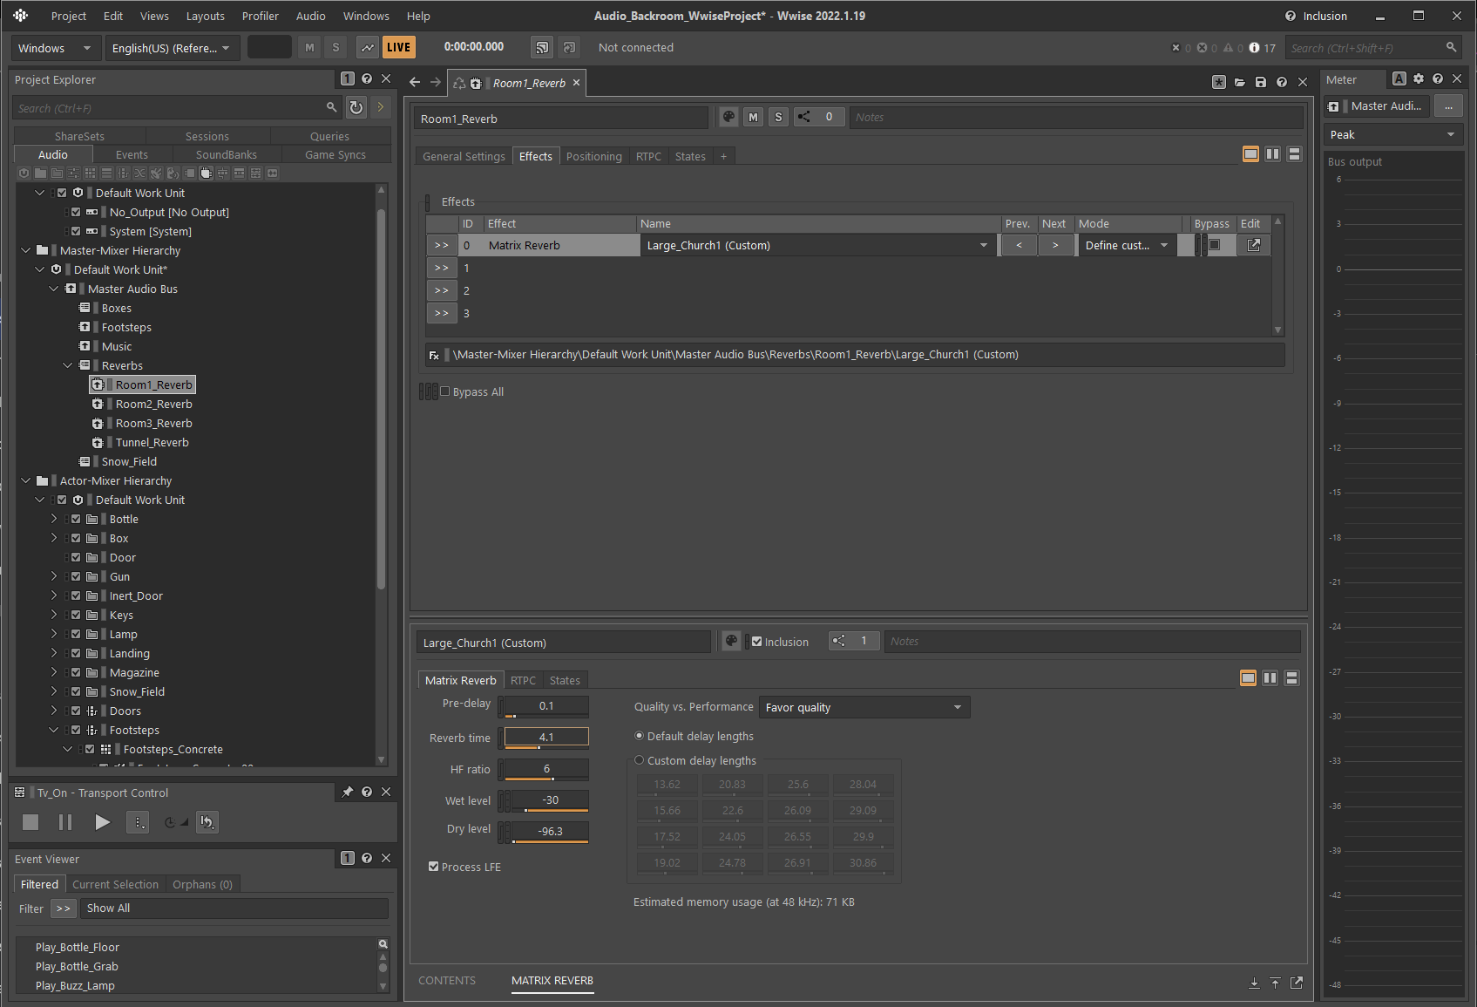Switch to the Positioning tab
Viewport: 1477px width, 1007px height.
tap(593, 157)
